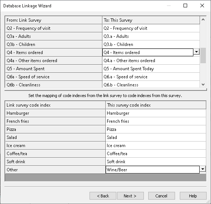Click the vertical scrollbar thumb in variable list
211x204 pixels.
coord(203,56)
